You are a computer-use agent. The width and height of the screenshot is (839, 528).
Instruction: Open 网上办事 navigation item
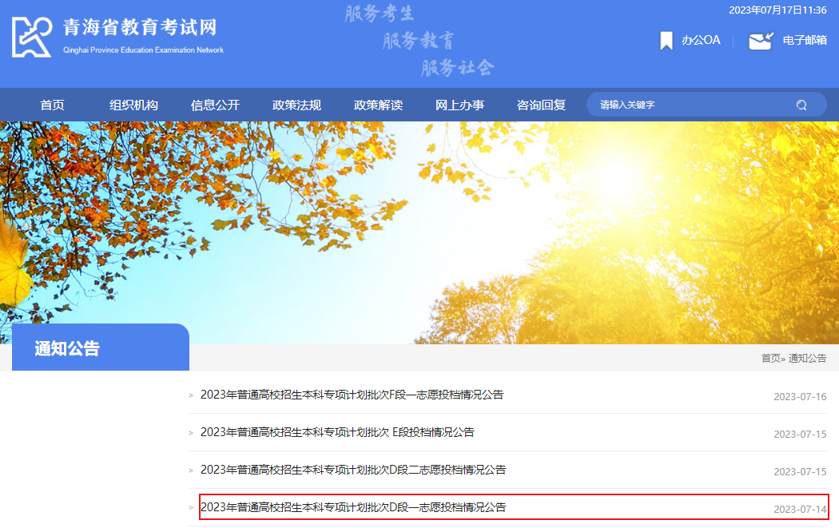click(459, 105)
